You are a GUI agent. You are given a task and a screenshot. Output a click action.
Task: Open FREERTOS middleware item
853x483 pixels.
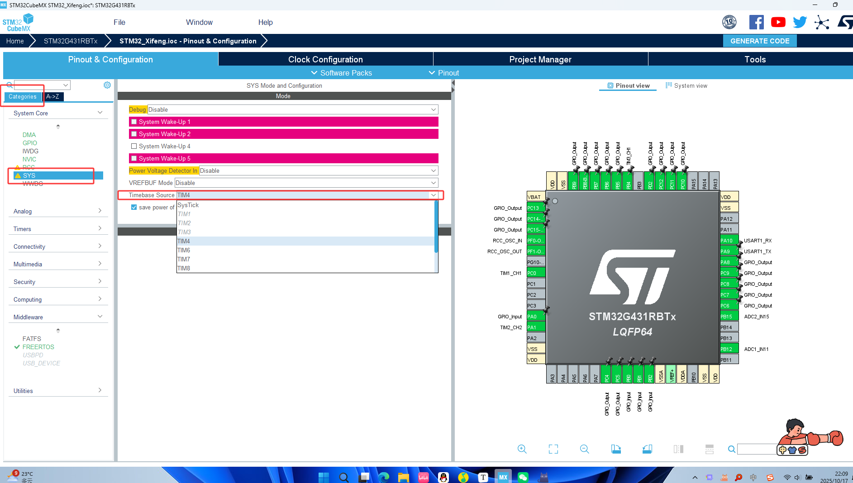tap(38, 347)
